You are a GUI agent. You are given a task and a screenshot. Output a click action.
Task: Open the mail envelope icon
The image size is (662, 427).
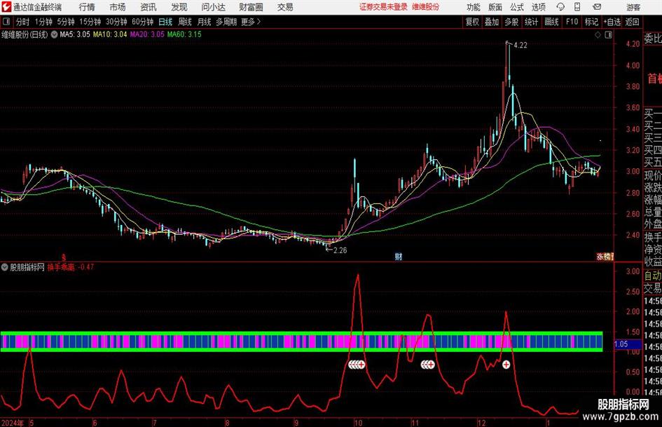(597, 7)
